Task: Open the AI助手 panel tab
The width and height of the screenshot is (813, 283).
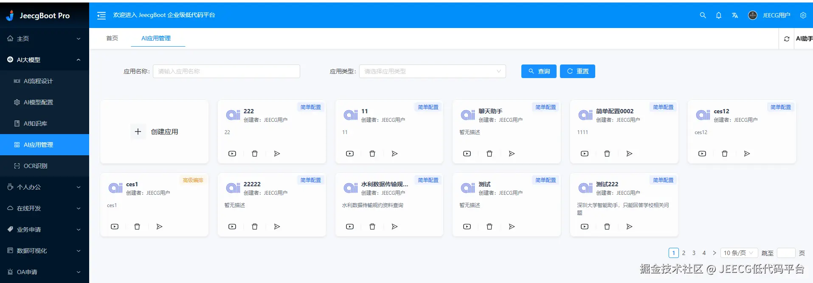Action: pos(804,39)
